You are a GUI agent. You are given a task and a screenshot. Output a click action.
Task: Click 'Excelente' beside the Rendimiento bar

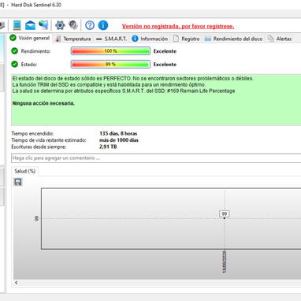pyautogui.click(x=165, y=51)
